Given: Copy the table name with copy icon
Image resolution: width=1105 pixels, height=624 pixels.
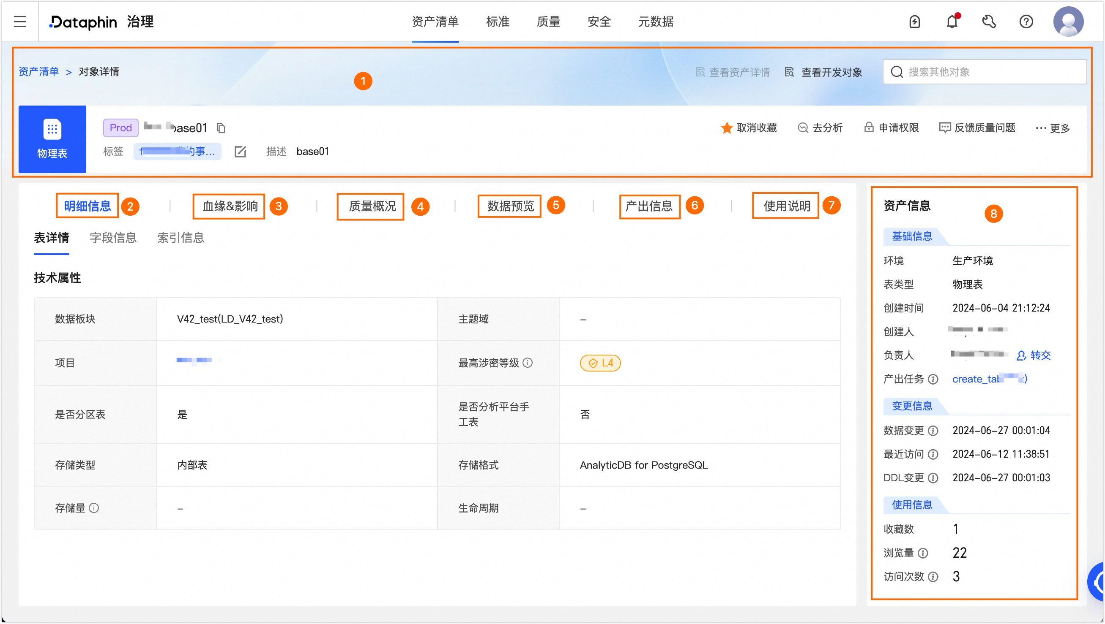Looking at the screenshot, I should 221,128.
